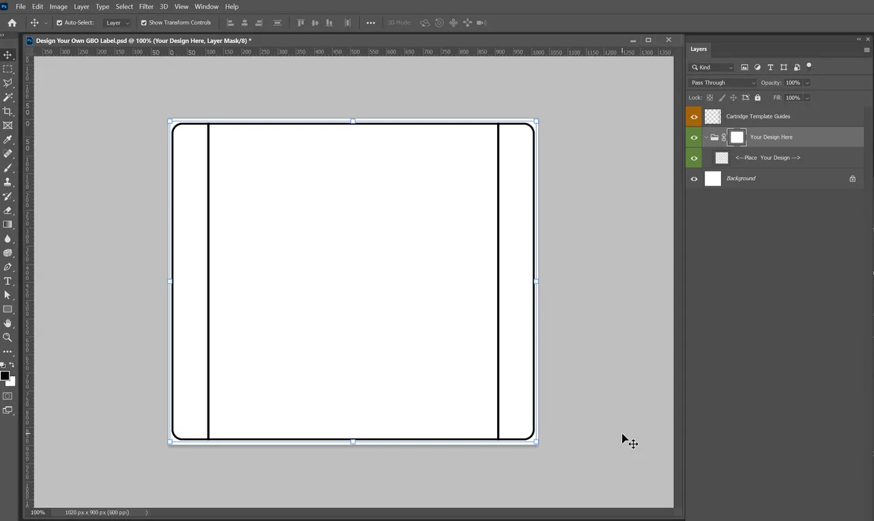This screenshot has width=874, height=521.
Task: Open the Kind filter dropdown
Action: (712, 67)
